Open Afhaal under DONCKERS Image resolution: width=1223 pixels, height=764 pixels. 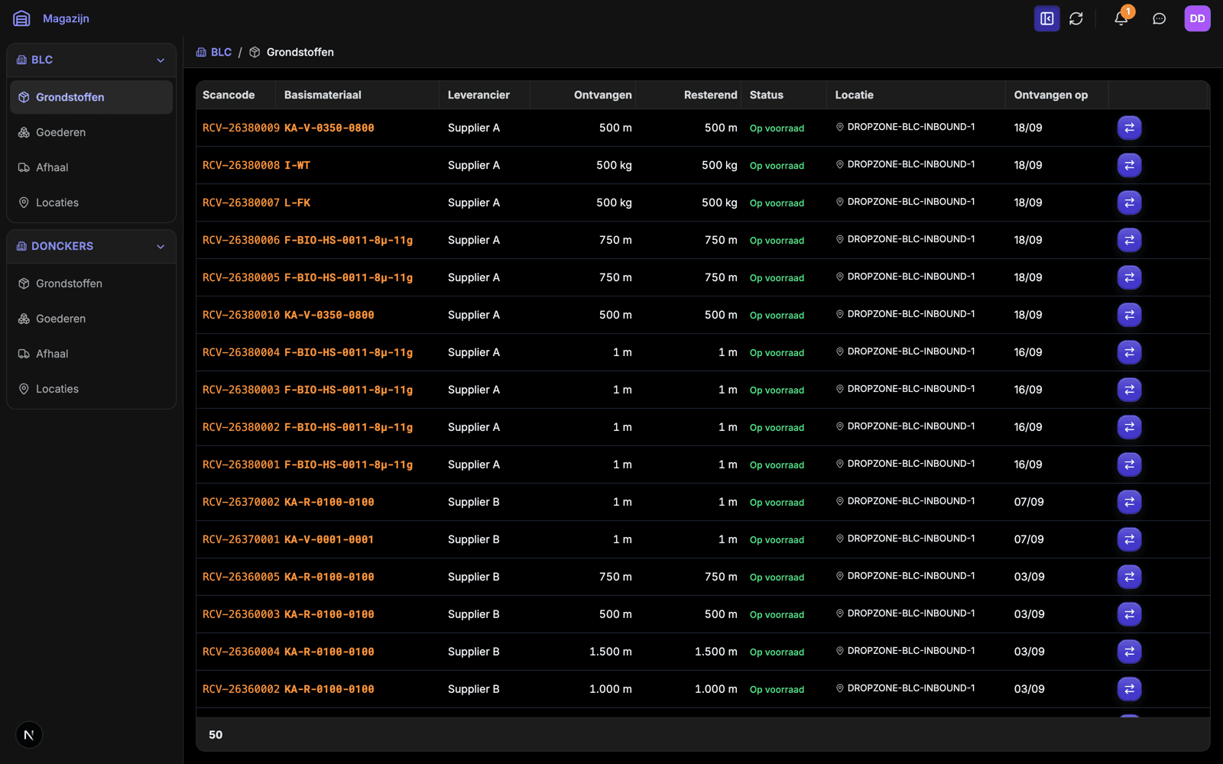coord(92,354)
